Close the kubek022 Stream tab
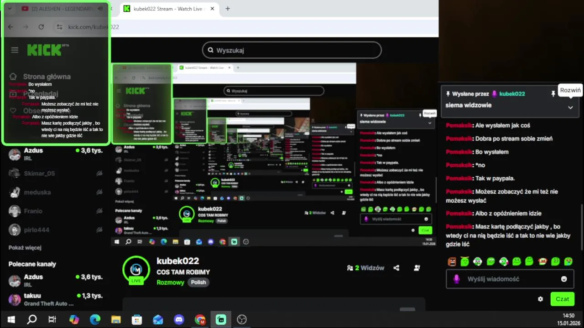The width and height of the screenshot is (584, 328). click(x=212, y=9)
